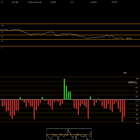
Task: Select the tallest green MR bar
Action: point(64,89)
